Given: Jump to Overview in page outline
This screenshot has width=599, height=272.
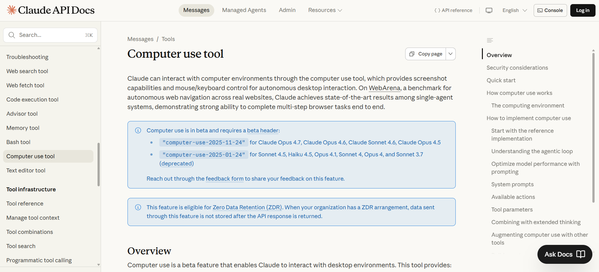Looking at the screenshot, I should pyautogui.click(x=499, y=55).
